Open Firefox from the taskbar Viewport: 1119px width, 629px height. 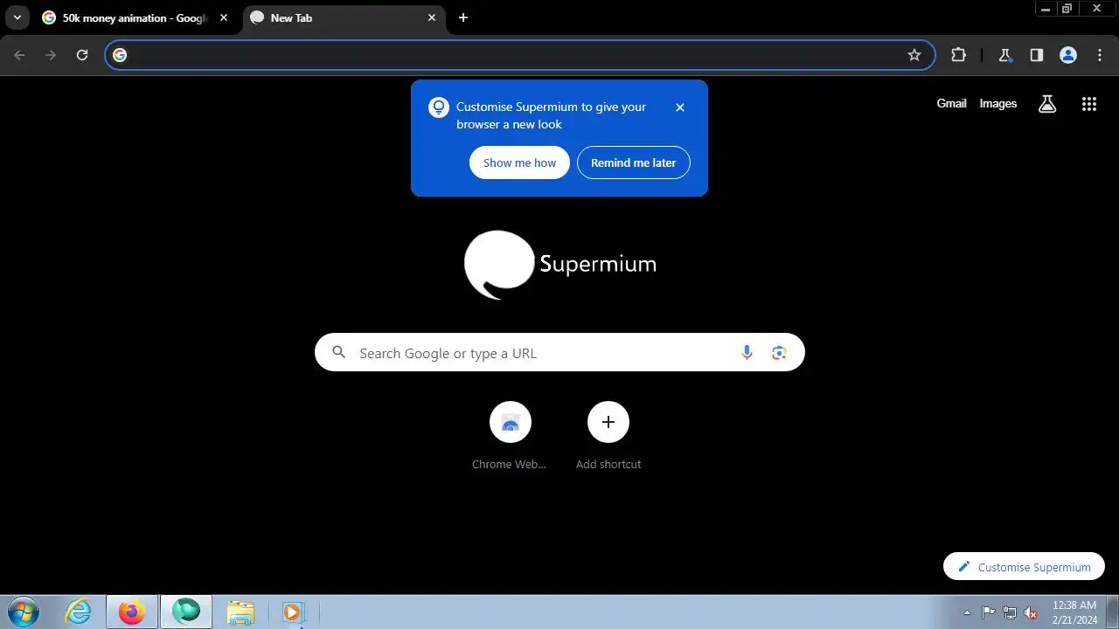[x=132, y=612]
